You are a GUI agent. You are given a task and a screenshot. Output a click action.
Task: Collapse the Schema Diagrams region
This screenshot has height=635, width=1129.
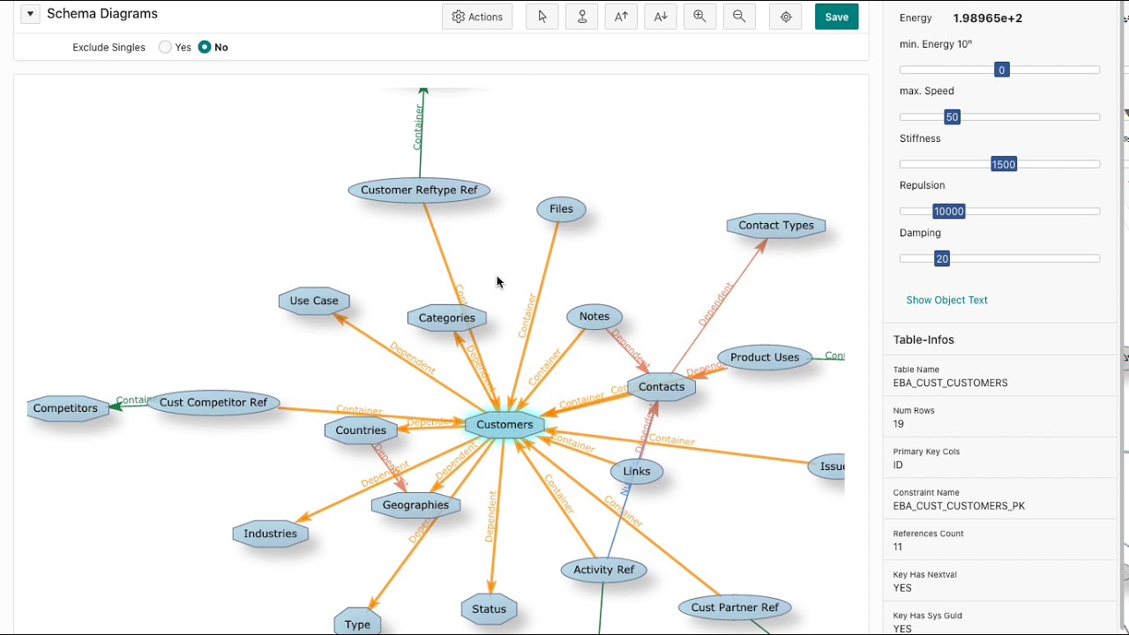(30, 14)
